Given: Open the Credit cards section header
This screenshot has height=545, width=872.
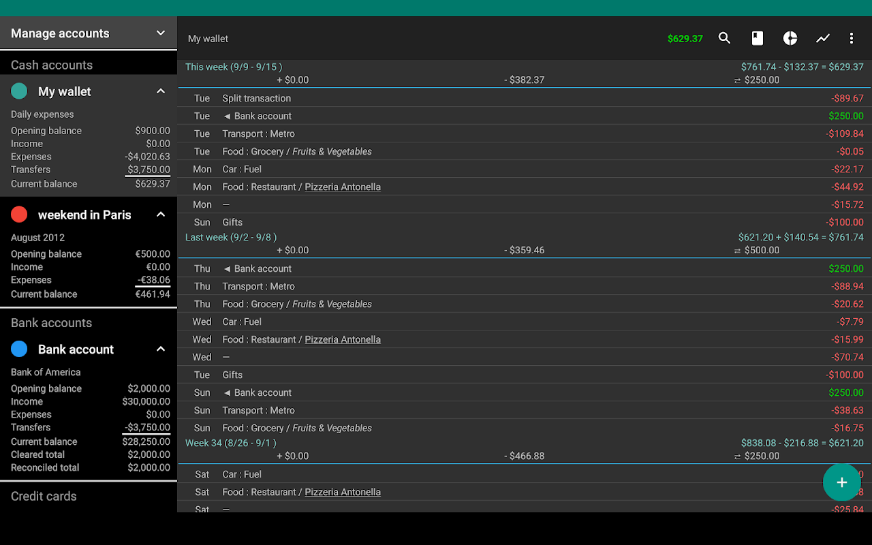Looking at the screenshot, I should point(44,496).
